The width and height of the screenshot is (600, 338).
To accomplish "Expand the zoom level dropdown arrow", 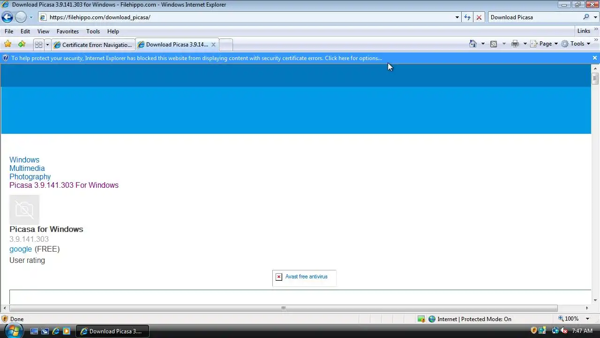I will [587, 319].
